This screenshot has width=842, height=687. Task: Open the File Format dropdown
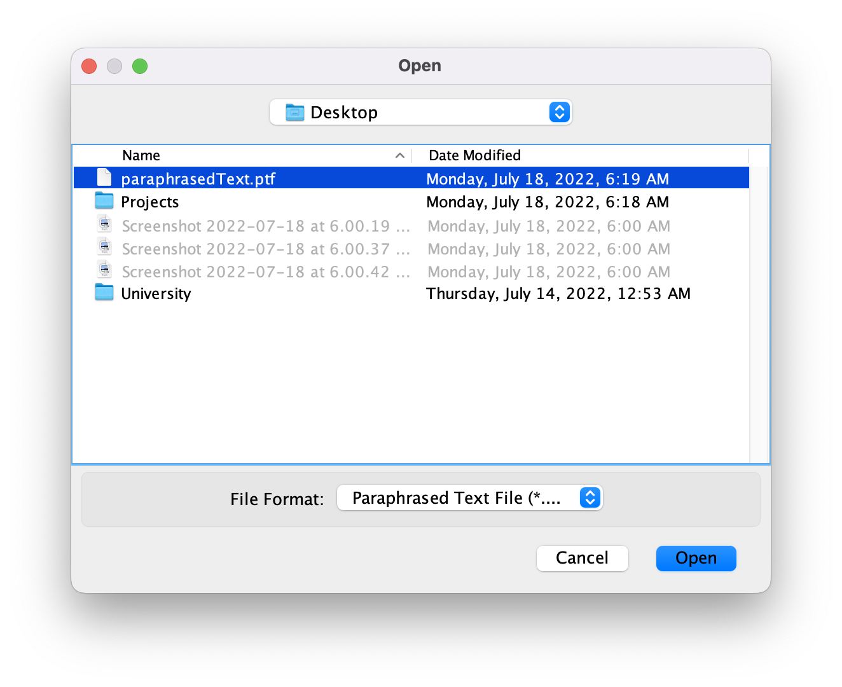(469, 498)
